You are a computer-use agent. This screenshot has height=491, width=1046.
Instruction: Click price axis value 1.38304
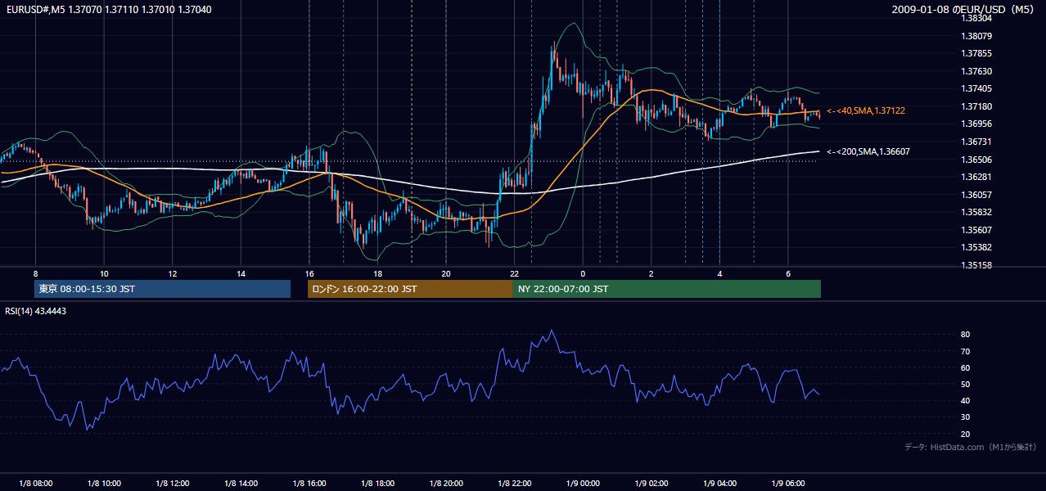976,18
